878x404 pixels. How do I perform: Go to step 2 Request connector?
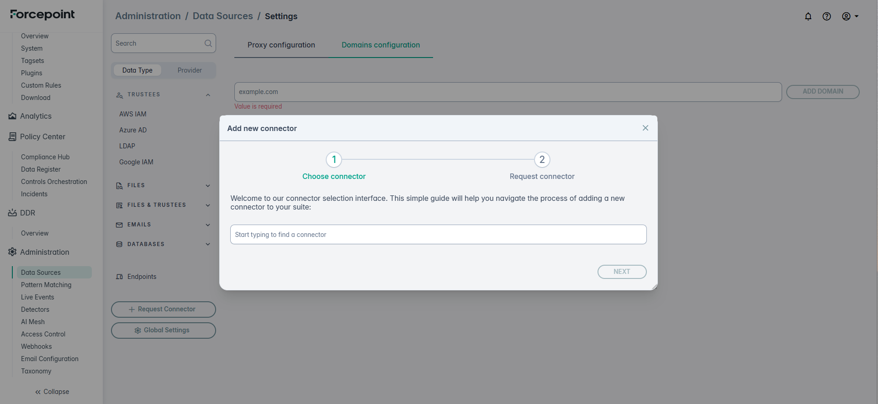click(542, 160)
